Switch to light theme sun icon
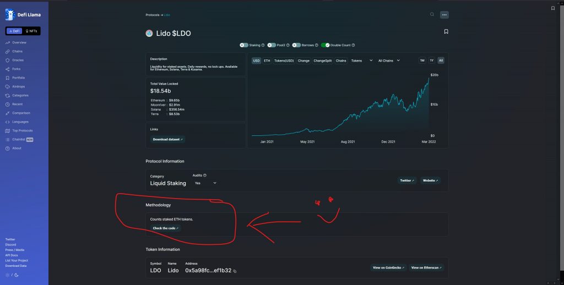The image size is (564, 285). pyautogui.click(x=8, y=275)
